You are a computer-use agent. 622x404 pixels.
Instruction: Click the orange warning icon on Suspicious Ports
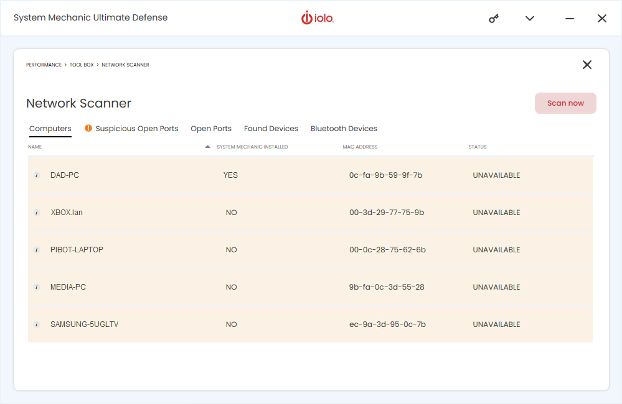tap(88, 128)
